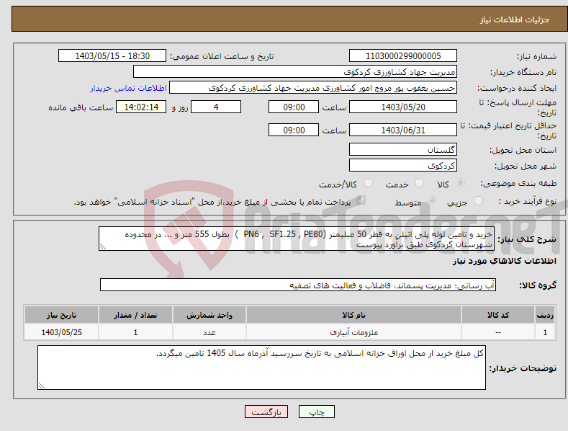Click the delivery city field کردکوی

click(x=403, y=165)
